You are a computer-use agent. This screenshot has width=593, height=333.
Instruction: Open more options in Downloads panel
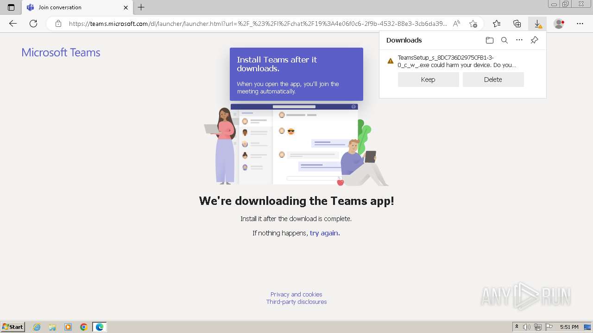pos(519,40)
